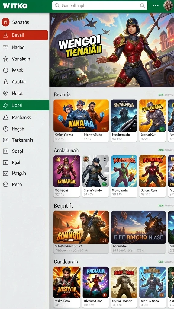The height and width of the screenshot is (309, 174).
Task: Open the Nouinrecole game thumbnail
Action: 124,116
